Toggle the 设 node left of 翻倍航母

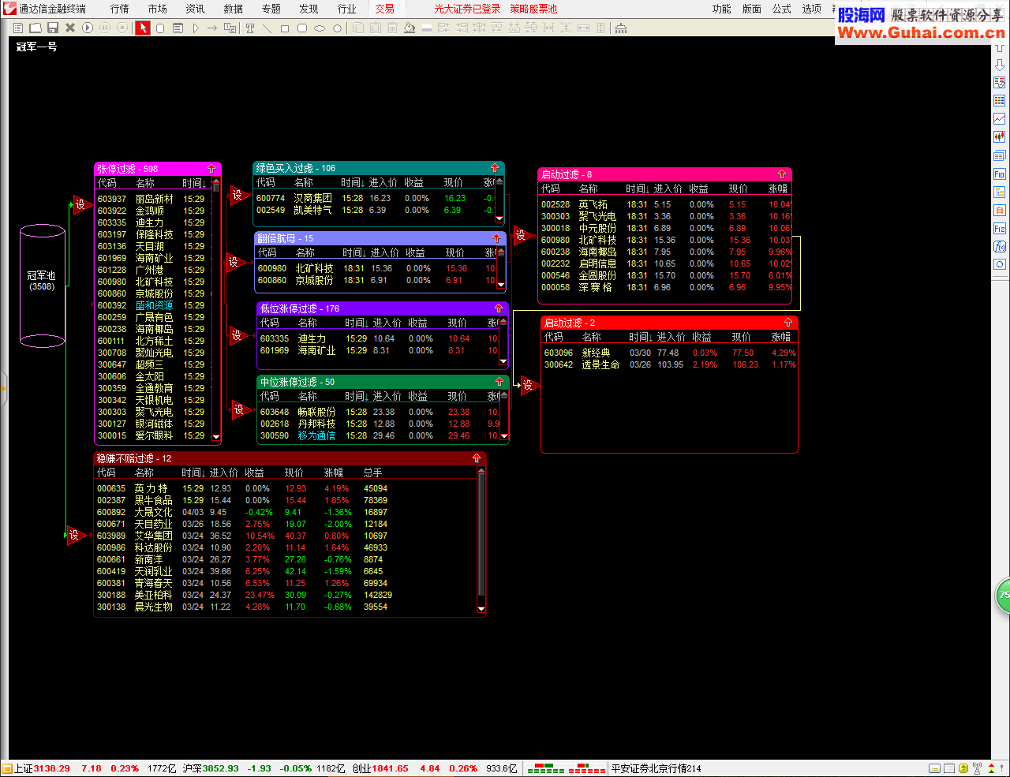pos(235,262)
